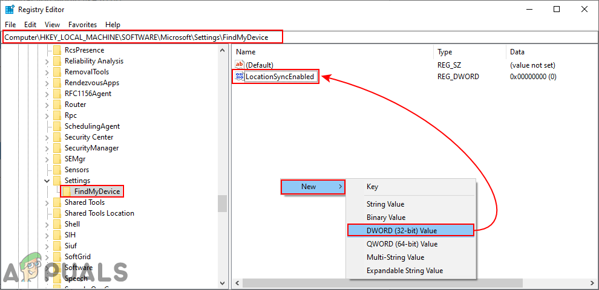Select the (Default) value name

(x=260, y=65)
